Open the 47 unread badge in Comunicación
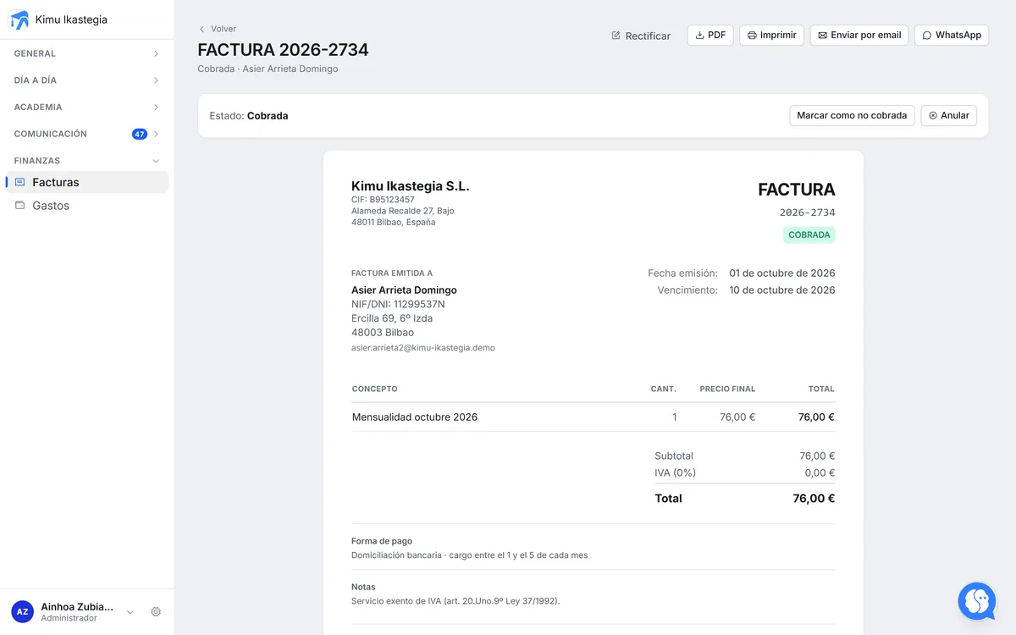1016x635 pixels. (140, 134)
